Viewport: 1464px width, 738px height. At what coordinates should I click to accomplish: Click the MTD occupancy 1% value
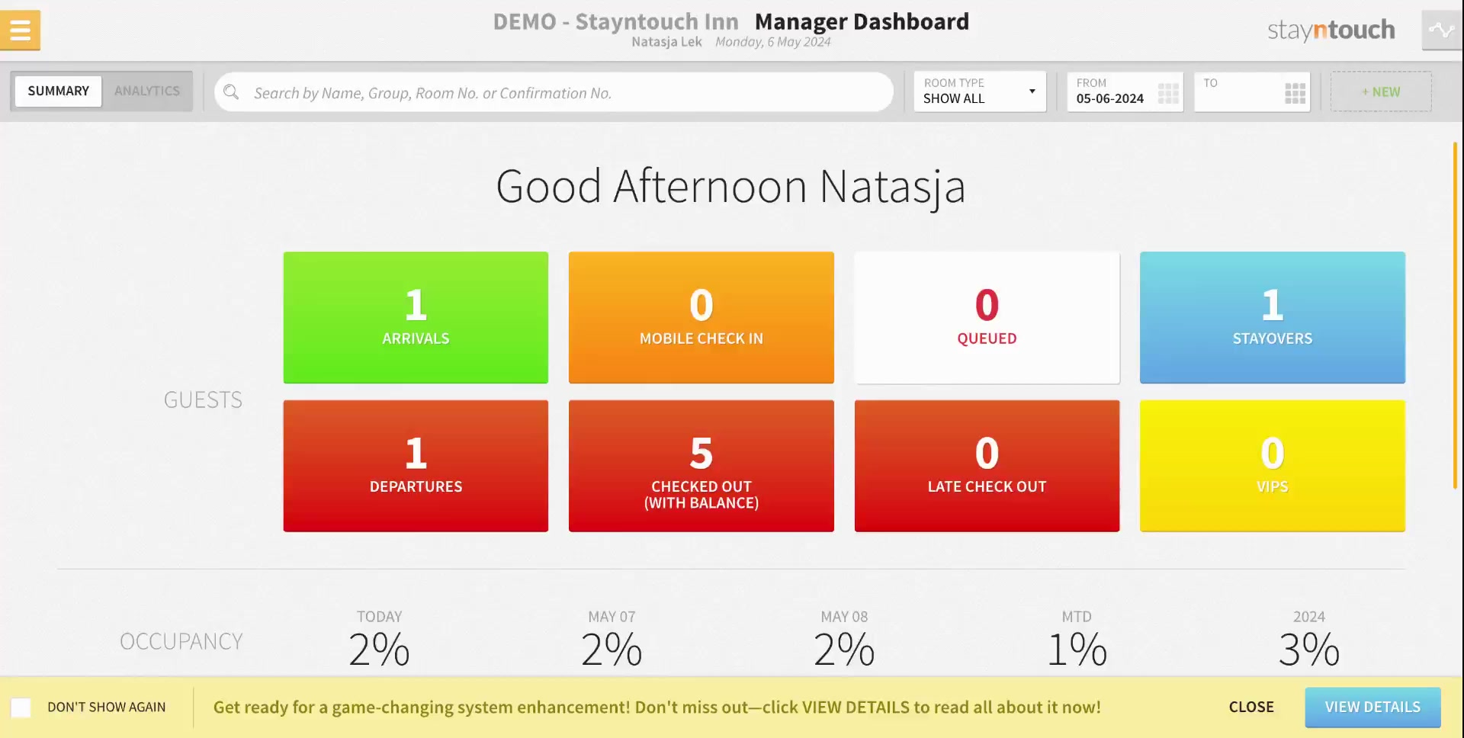(x=1077, y=650)
